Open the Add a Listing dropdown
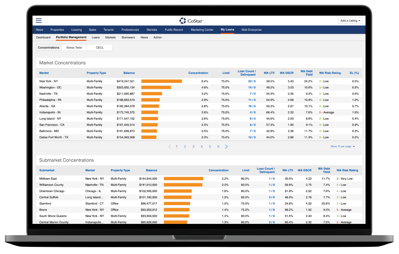 [x=350, y=20]
